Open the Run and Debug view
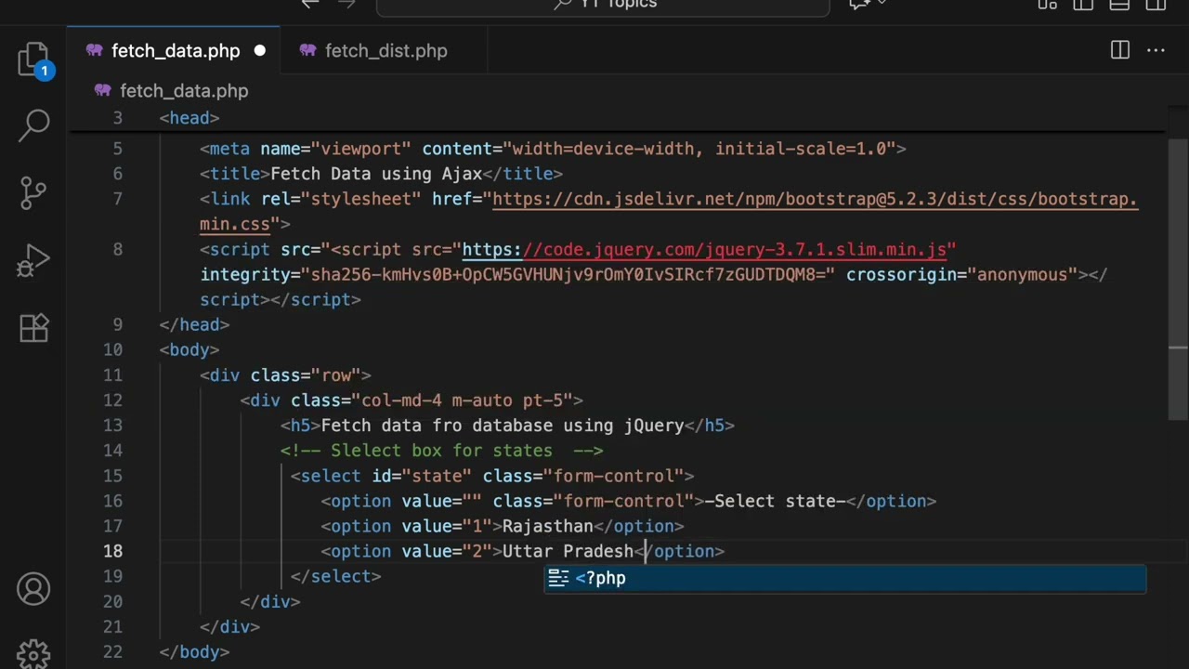 pos(34,260)
